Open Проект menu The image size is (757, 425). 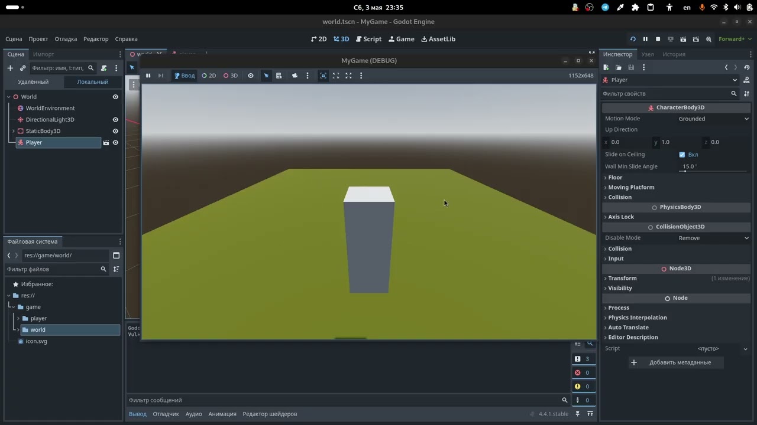[x=38, y=39]
